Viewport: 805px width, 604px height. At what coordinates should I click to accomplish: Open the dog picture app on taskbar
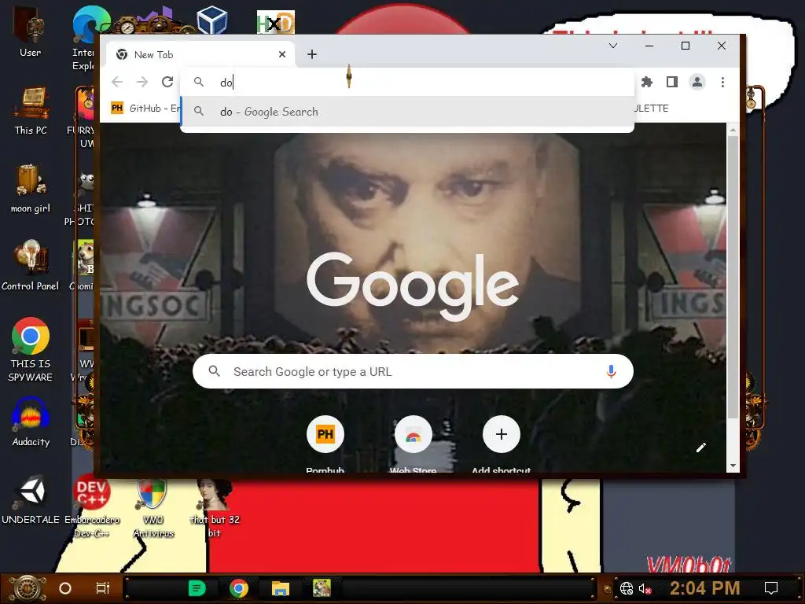click(x=322, y=588)
